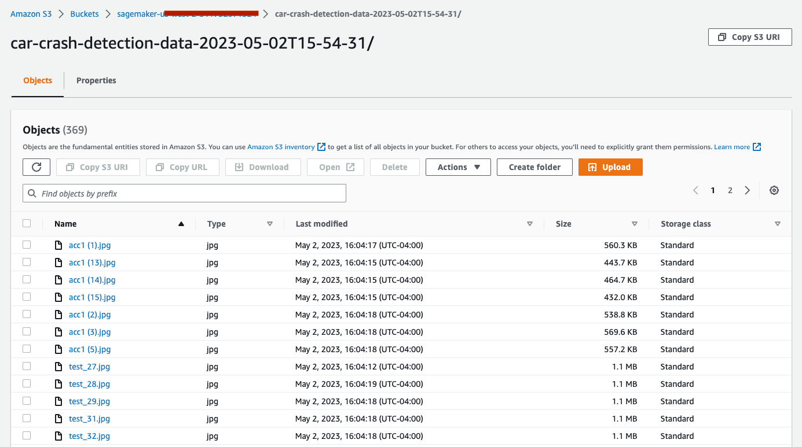Click file icon of test_28.jpg

point(58,384)
